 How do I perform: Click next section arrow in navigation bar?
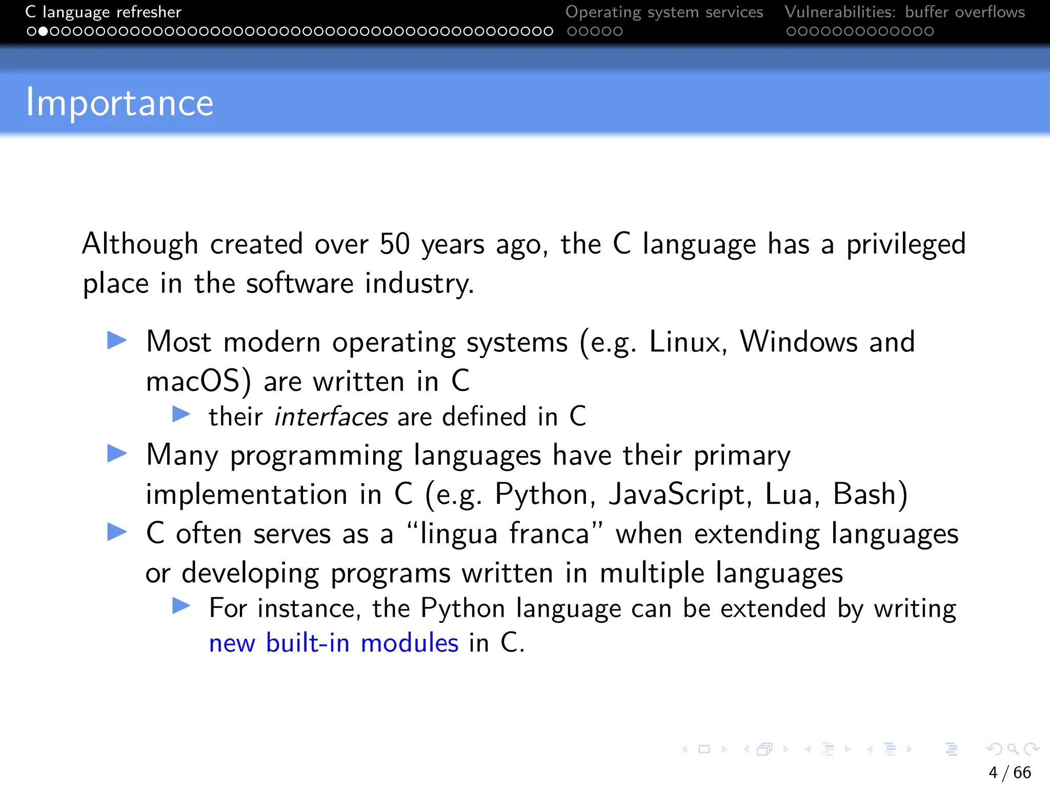click(910, 750)
